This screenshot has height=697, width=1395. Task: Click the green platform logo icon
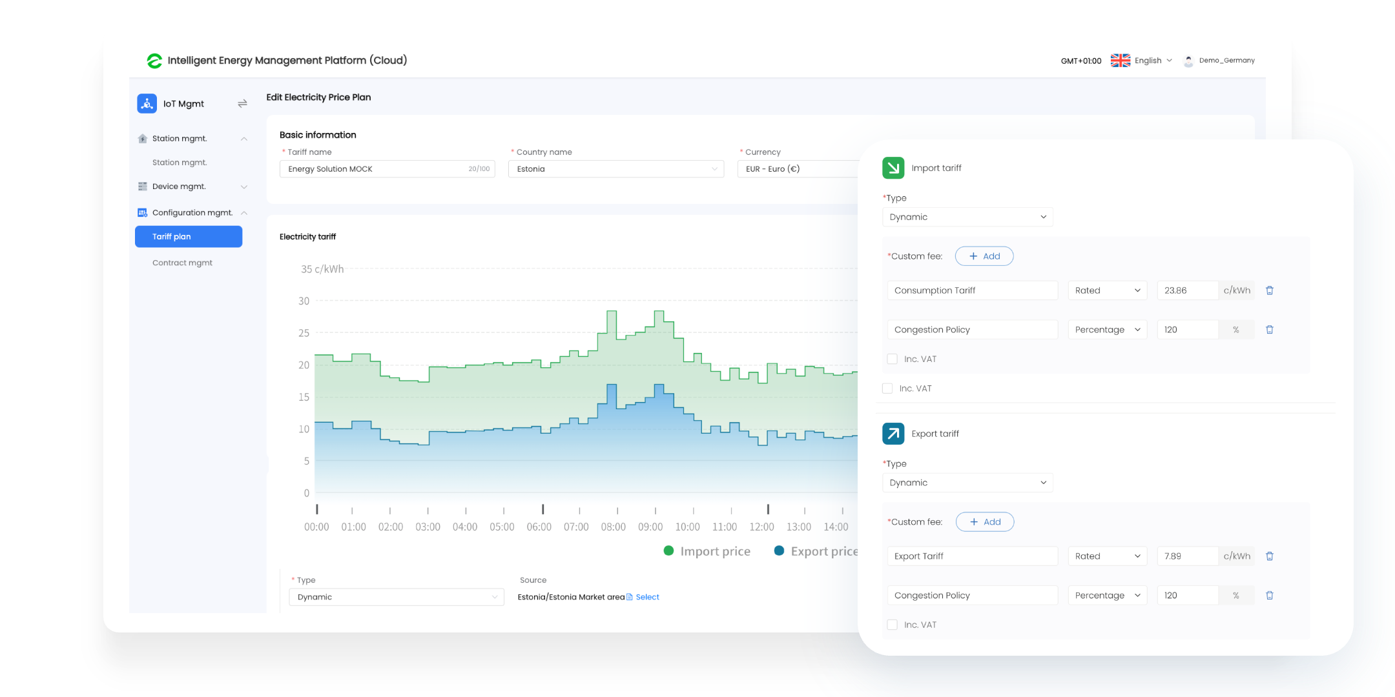click(x=154, y=61)
